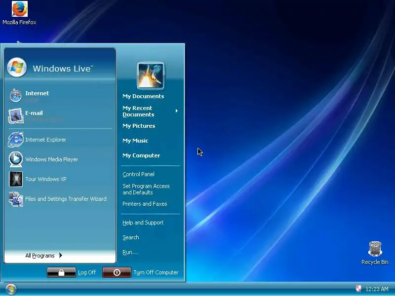Click the space shuttle user picture
395x296 pixels.
151,76
